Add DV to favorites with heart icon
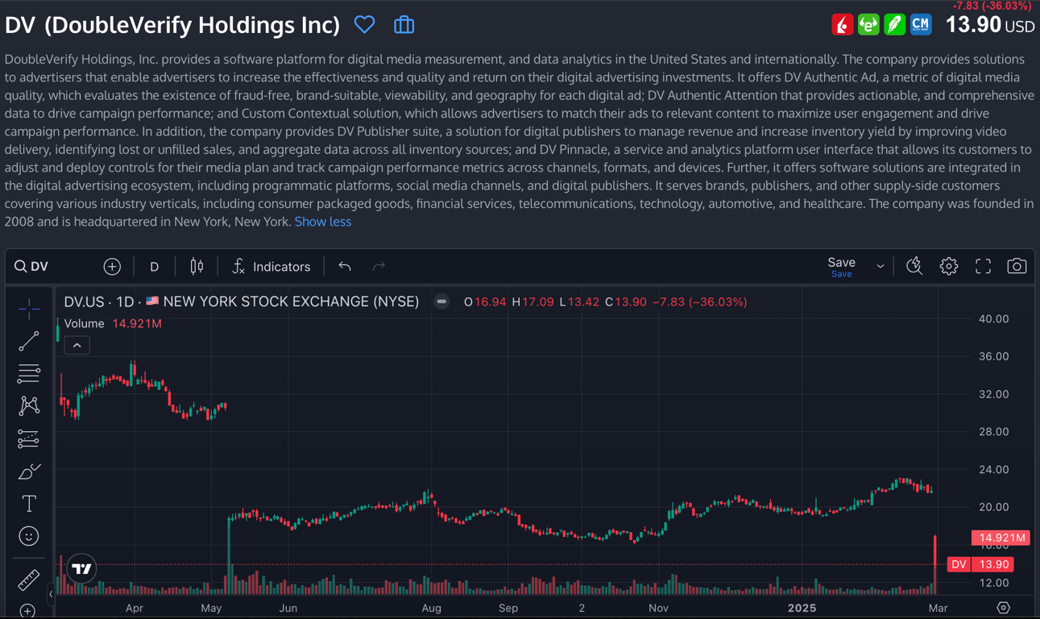The width and height of the screenshot is (1040, 619). point(364,25)
